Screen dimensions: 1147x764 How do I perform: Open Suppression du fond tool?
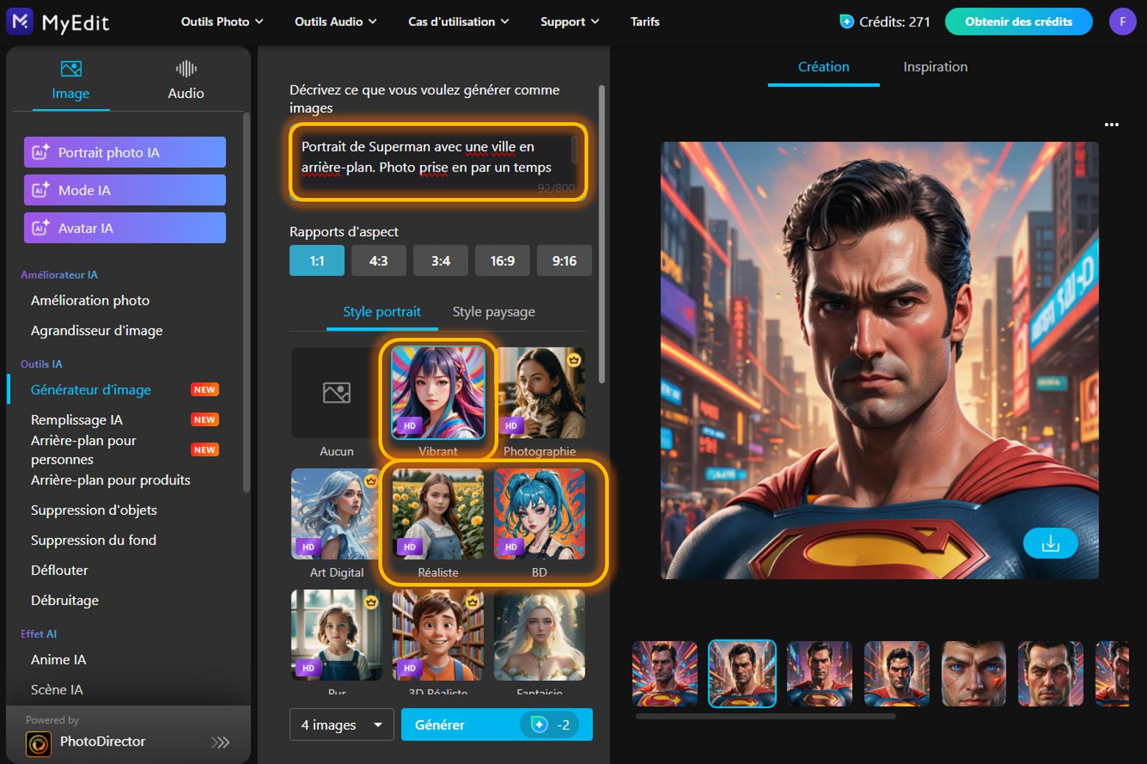pyautogui.click(x=93, y=540)
